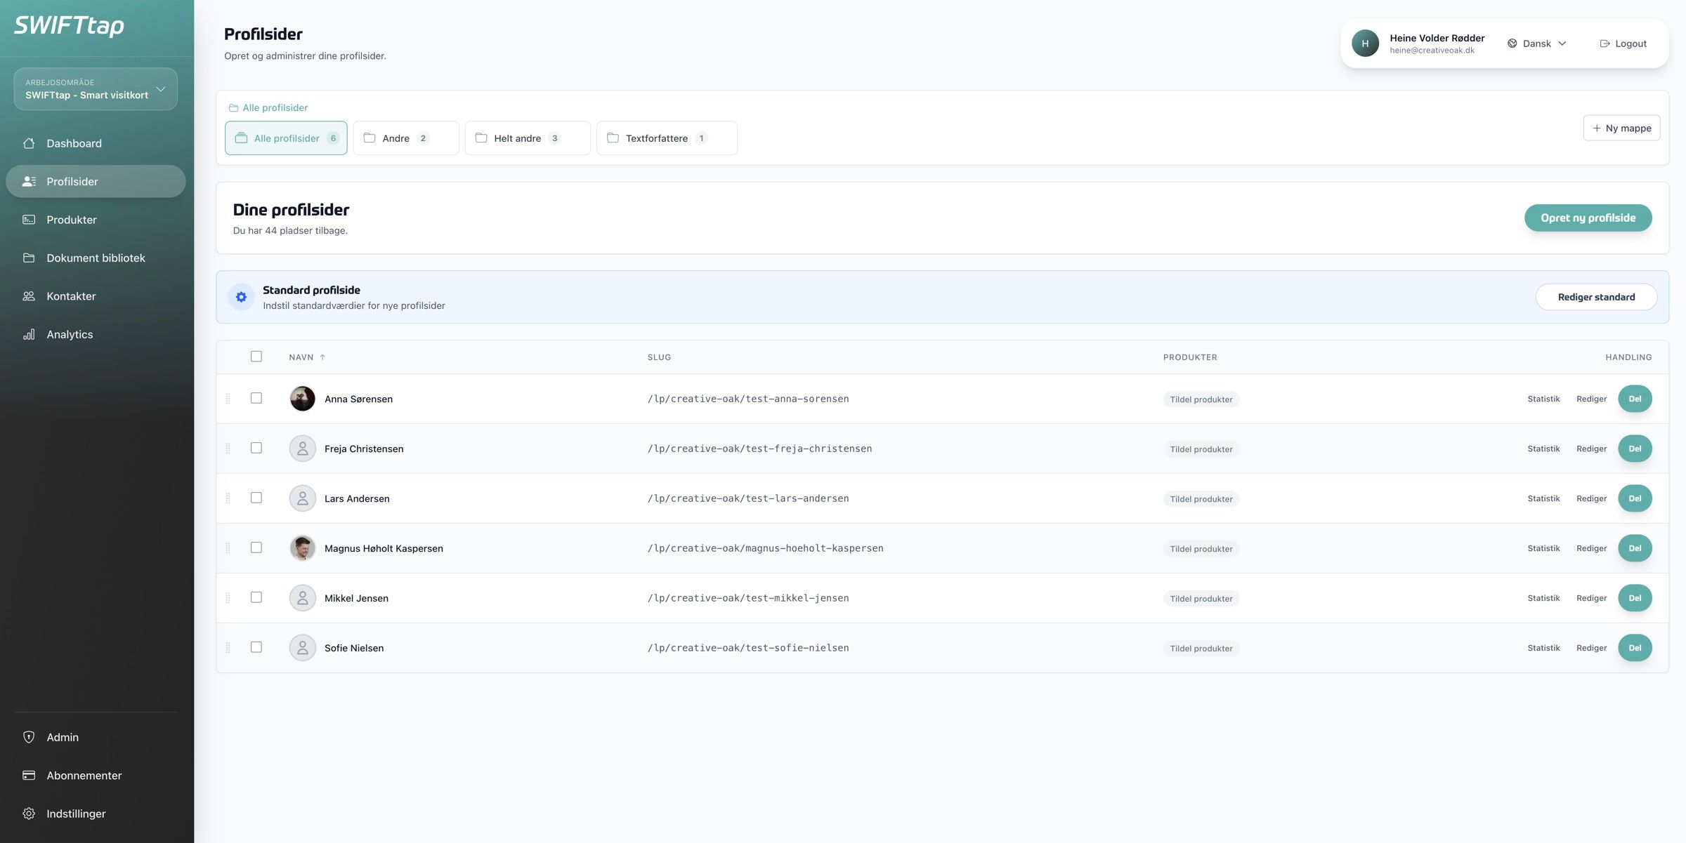
Task: Click the Ny mappe button
Action: click(x=1621, y=128)
